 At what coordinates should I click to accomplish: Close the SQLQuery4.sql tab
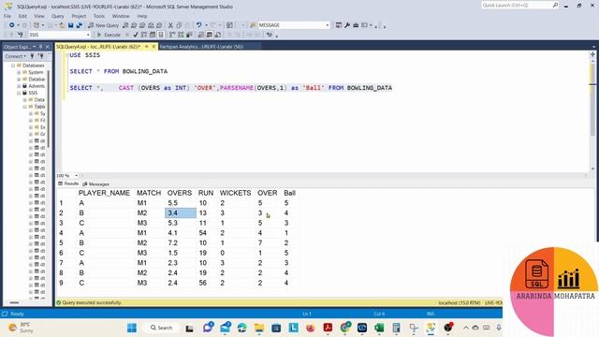153,47
